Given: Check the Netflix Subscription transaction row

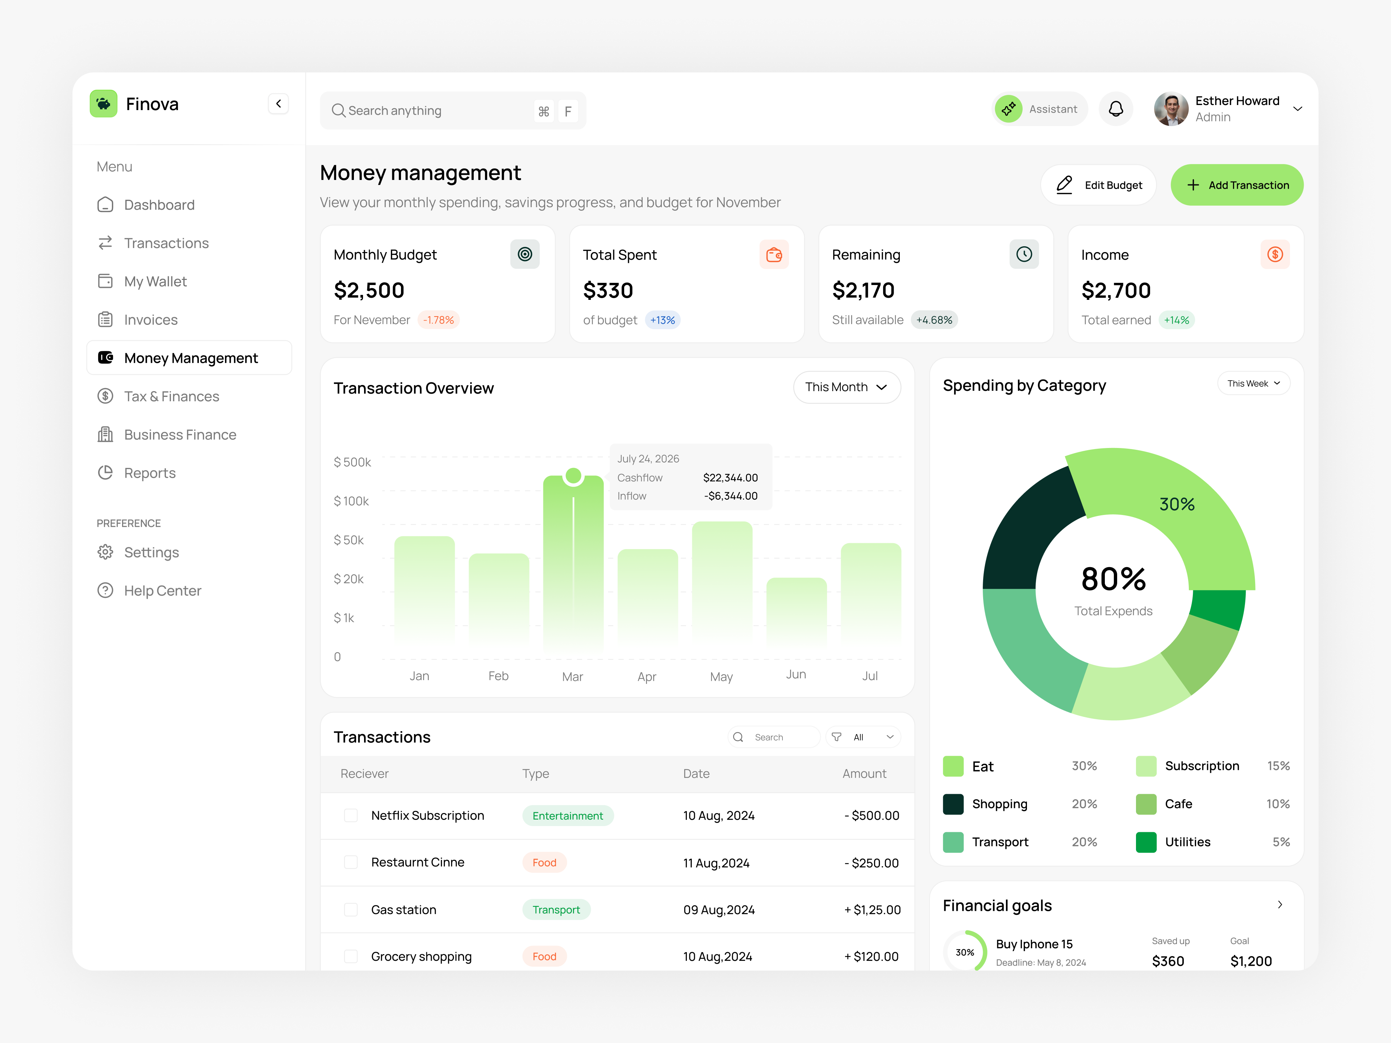Looking at the screenshot, I should (x=351, y=816).
